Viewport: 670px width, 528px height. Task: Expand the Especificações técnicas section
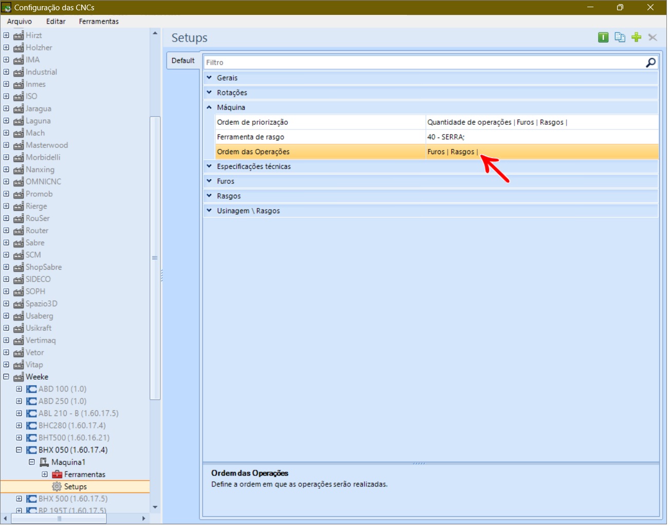209,166
